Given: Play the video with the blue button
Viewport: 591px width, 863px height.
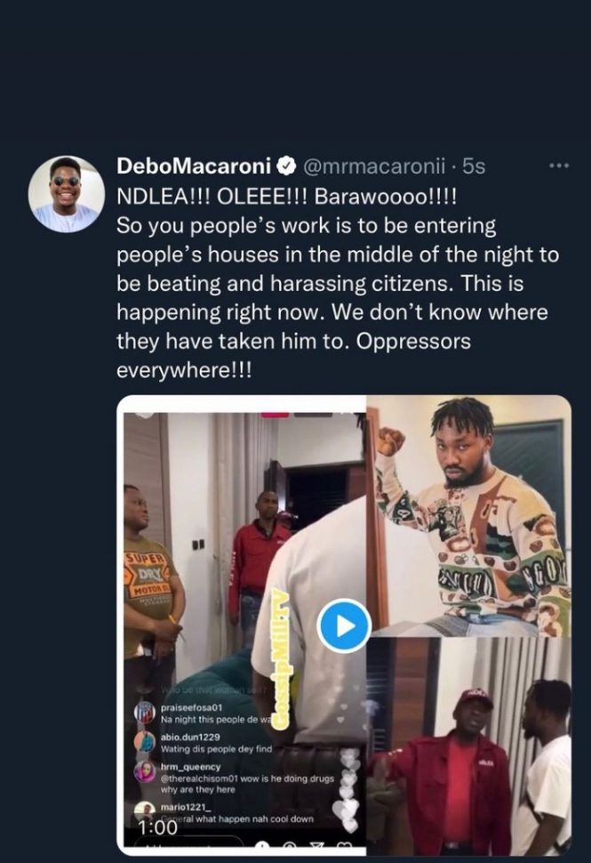Looking at the screenshot, I should [x=344, y=625].
